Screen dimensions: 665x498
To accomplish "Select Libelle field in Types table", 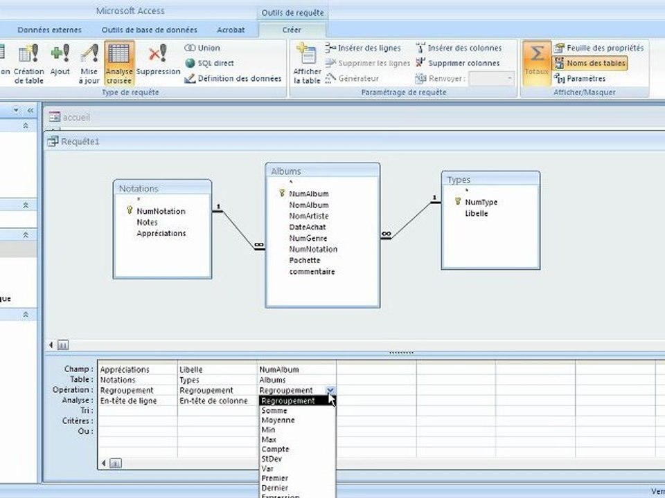I will point(477,214).
